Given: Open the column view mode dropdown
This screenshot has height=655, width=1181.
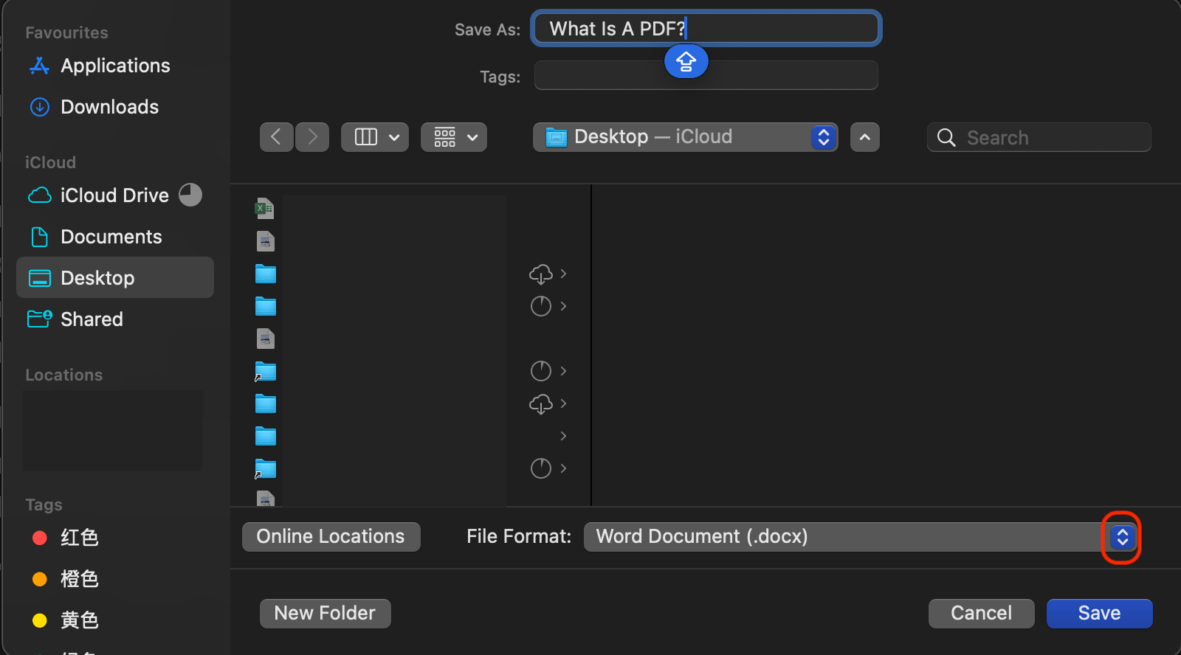Looking at the screenshot, I should tap(374, 137).
